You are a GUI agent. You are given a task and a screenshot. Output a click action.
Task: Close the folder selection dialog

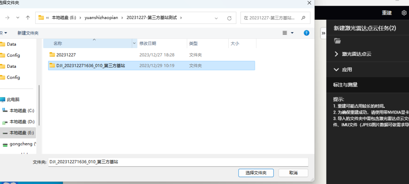click(x=309, y=3)
